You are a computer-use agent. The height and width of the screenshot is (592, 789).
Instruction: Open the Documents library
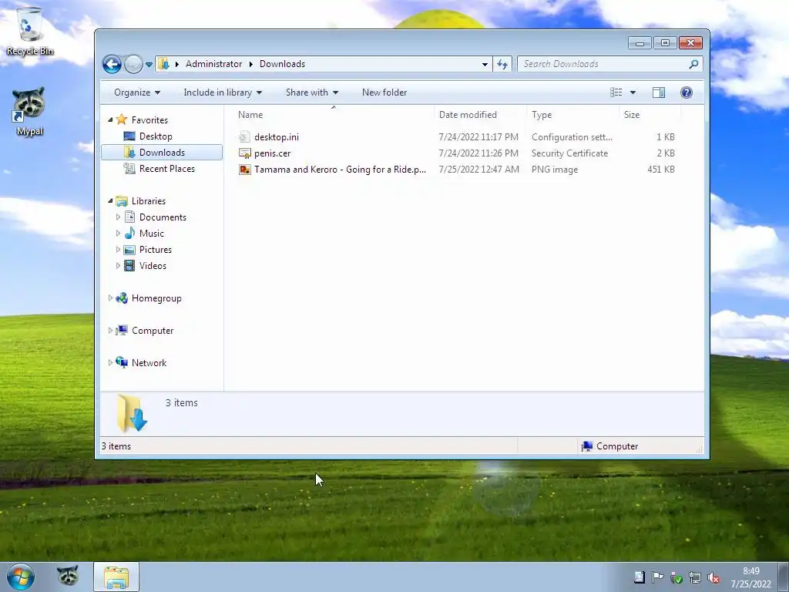(x=163, y=217)
